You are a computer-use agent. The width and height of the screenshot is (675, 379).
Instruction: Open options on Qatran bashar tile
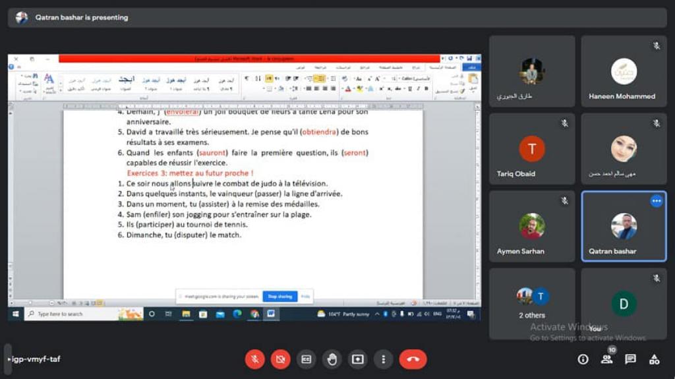tap(656, 201)
